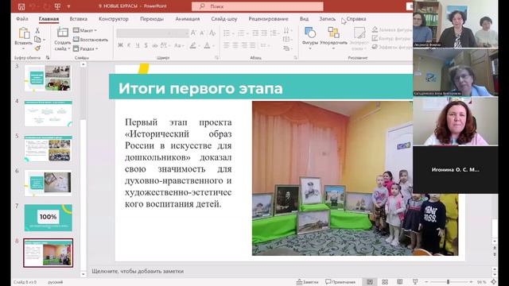Viewport: 509px width, 286px height.
Task: Toggle strikethrough text formatting
Action: 154,45
